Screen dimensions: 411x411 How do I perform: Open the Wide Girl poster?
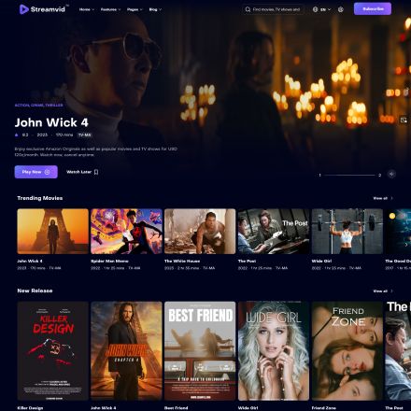pyautogui.click(x=274, y=350)
